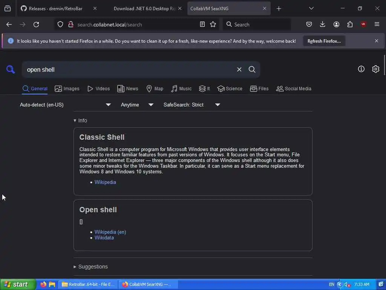386x290 pixels.
Task: Bookmark this page with the star
Action: (x=213, y=25)
